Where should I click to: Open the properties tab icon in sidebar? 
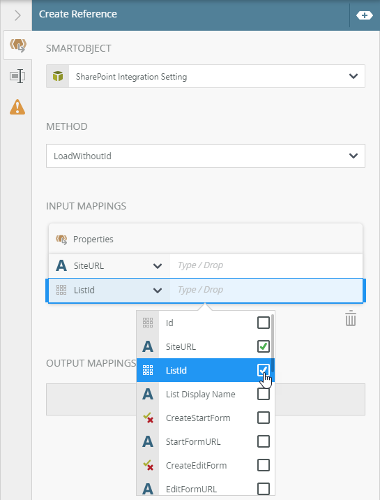coord(17,76)
